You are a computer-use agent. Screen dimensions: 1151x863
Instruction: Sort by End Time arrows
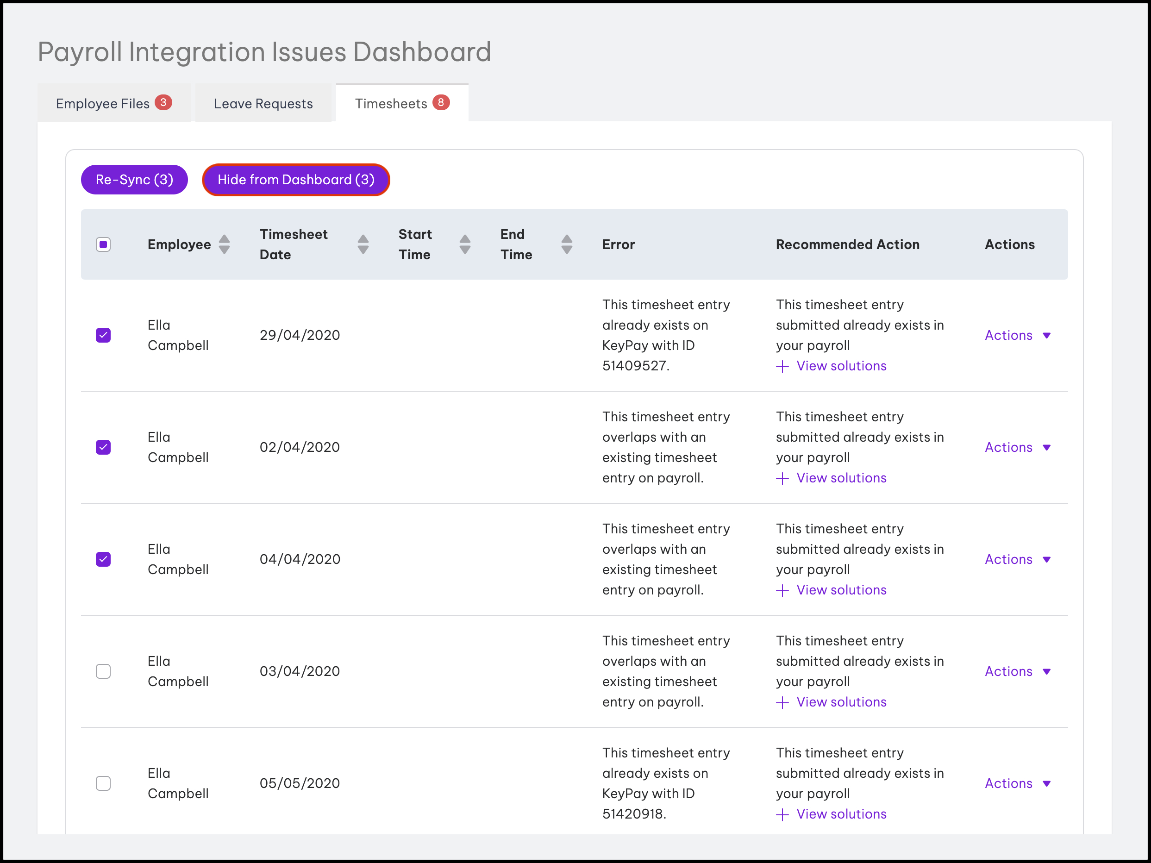(x=567, y=244)
